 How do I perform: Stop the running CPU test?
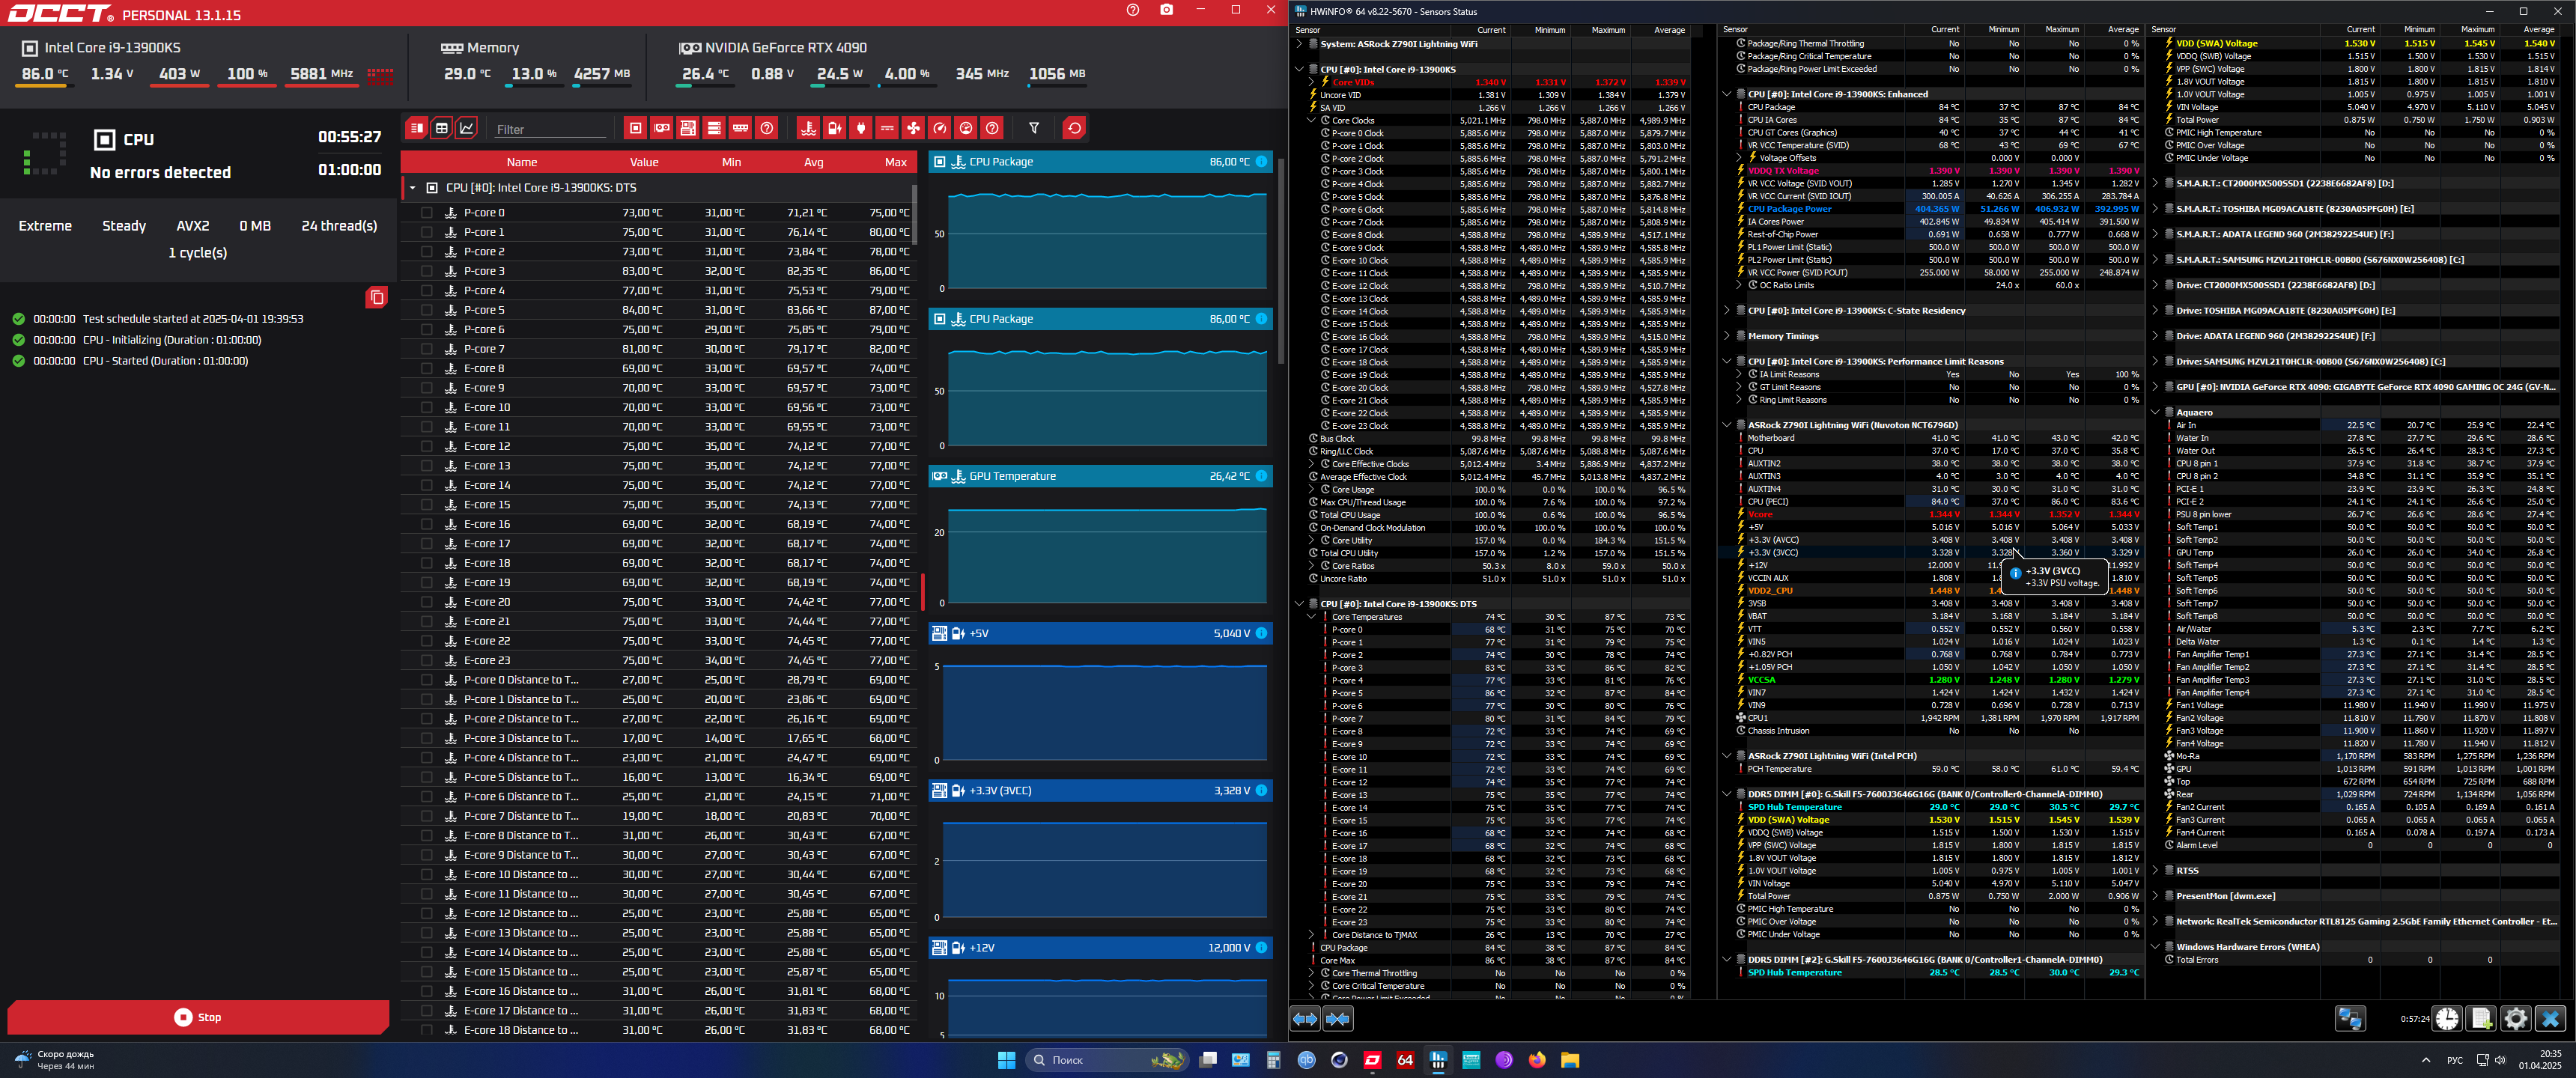point(198,1017)
